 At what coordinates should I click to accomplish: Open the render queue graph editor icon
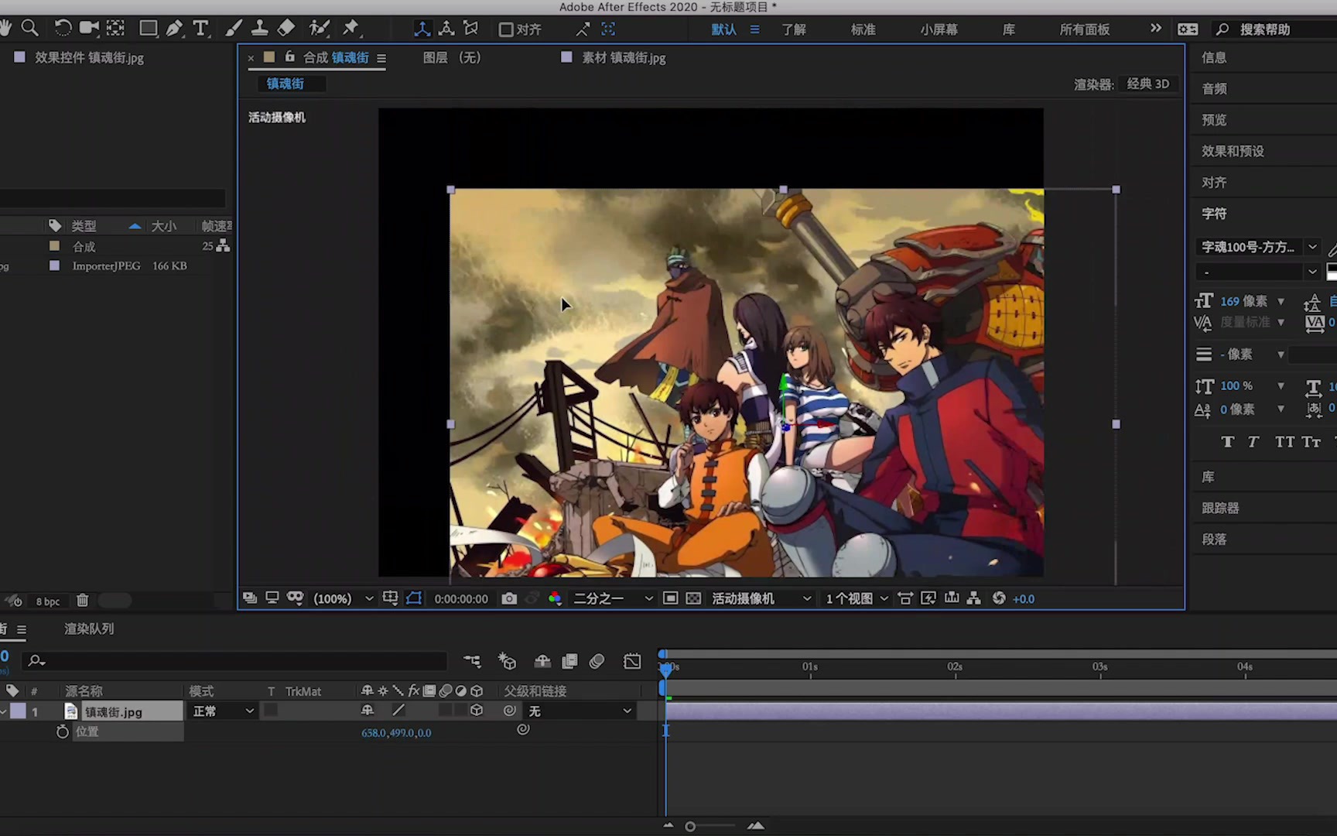point(632,660)
